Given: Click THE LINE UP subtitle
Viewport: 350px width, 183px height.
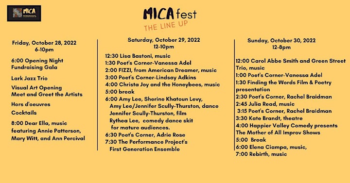Looking at the screenshot, I should pos(166,26).
